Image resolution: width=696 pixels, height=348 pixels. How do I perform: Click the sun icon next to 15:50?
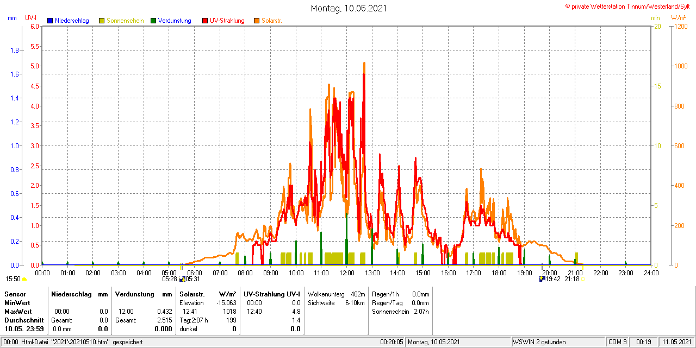click(x=24, y=279)
